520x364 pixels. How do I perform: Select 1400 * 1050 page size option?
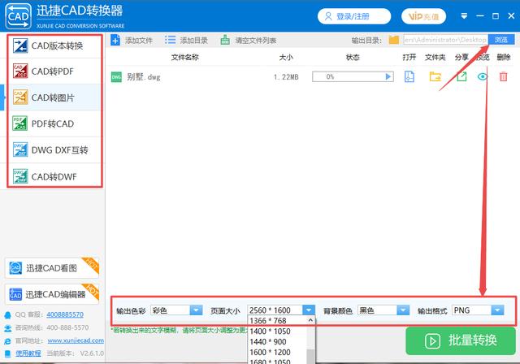click(x=278, y=331)
